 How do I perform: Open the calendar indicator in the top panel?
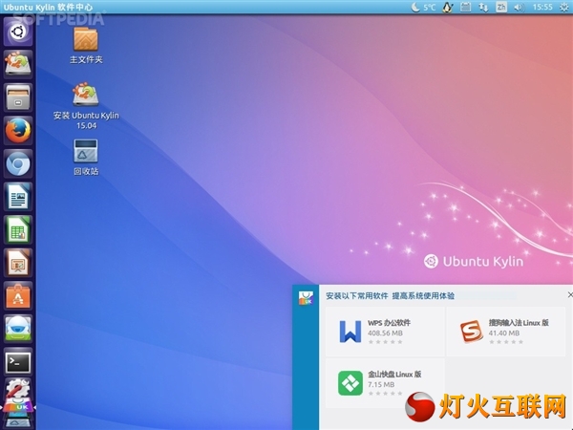pyautogui.click(x=465, y=7)
